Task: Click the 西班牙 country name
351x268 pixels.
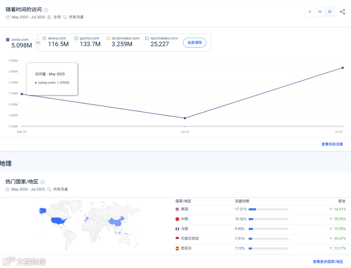Action: click(186, 248)
